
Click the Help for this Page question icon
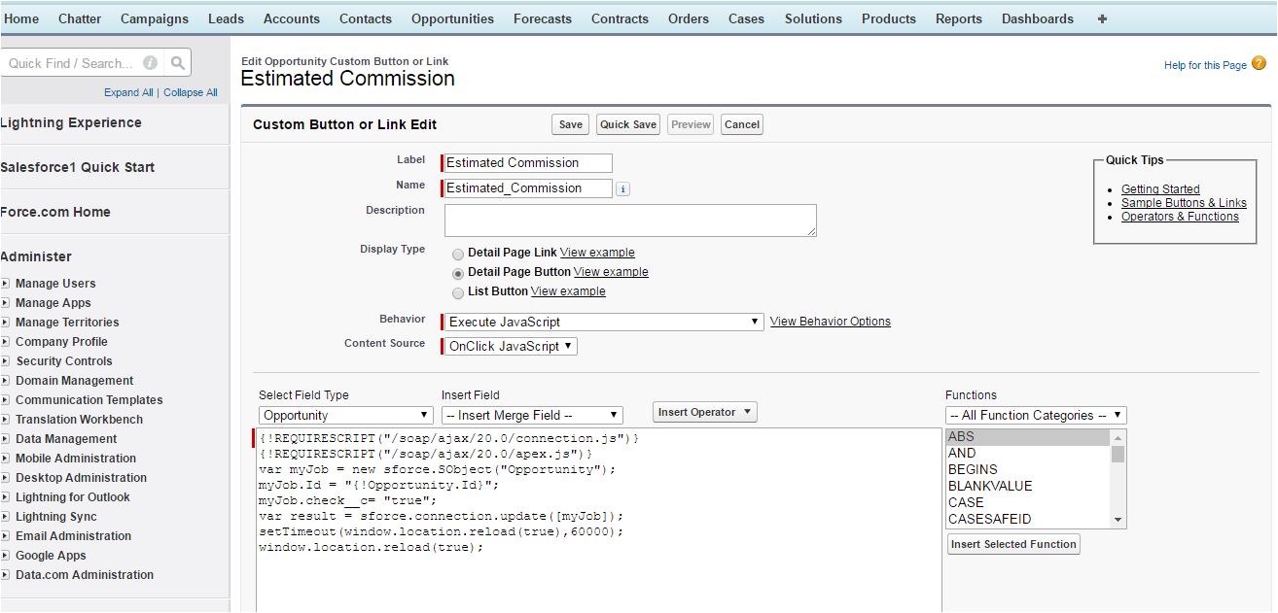click(x=1259, y=64)
